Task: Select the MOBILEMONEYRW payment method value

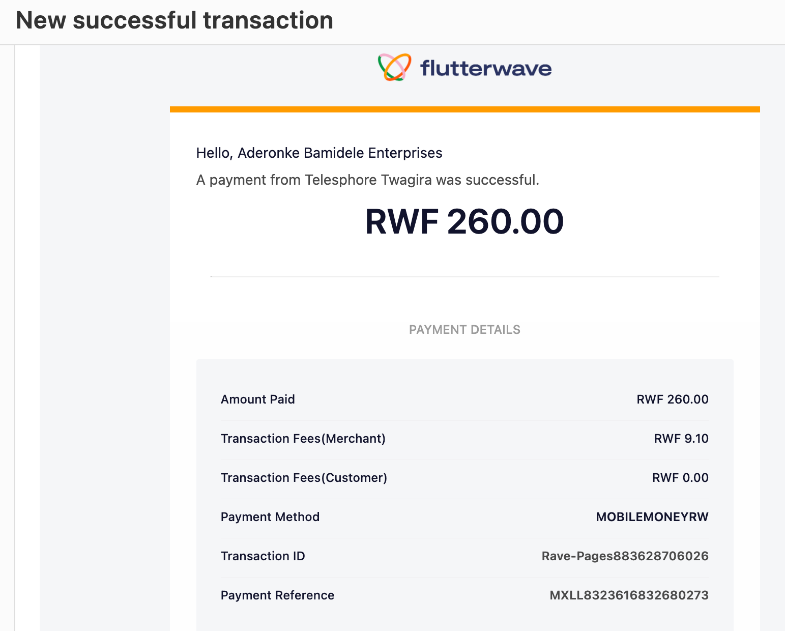Action: [652, 517]
